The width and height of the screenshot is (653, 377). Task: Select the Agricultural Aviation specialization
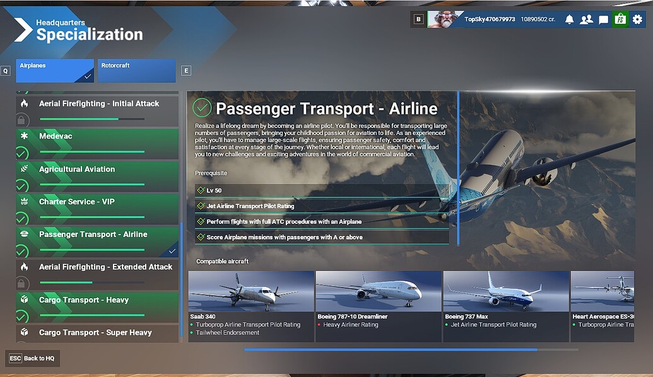(97, 177)
